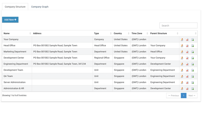The height and width of the screenshot is (135, 202).
Task: Delete the Server Administration row
Action: pos(187,82)
